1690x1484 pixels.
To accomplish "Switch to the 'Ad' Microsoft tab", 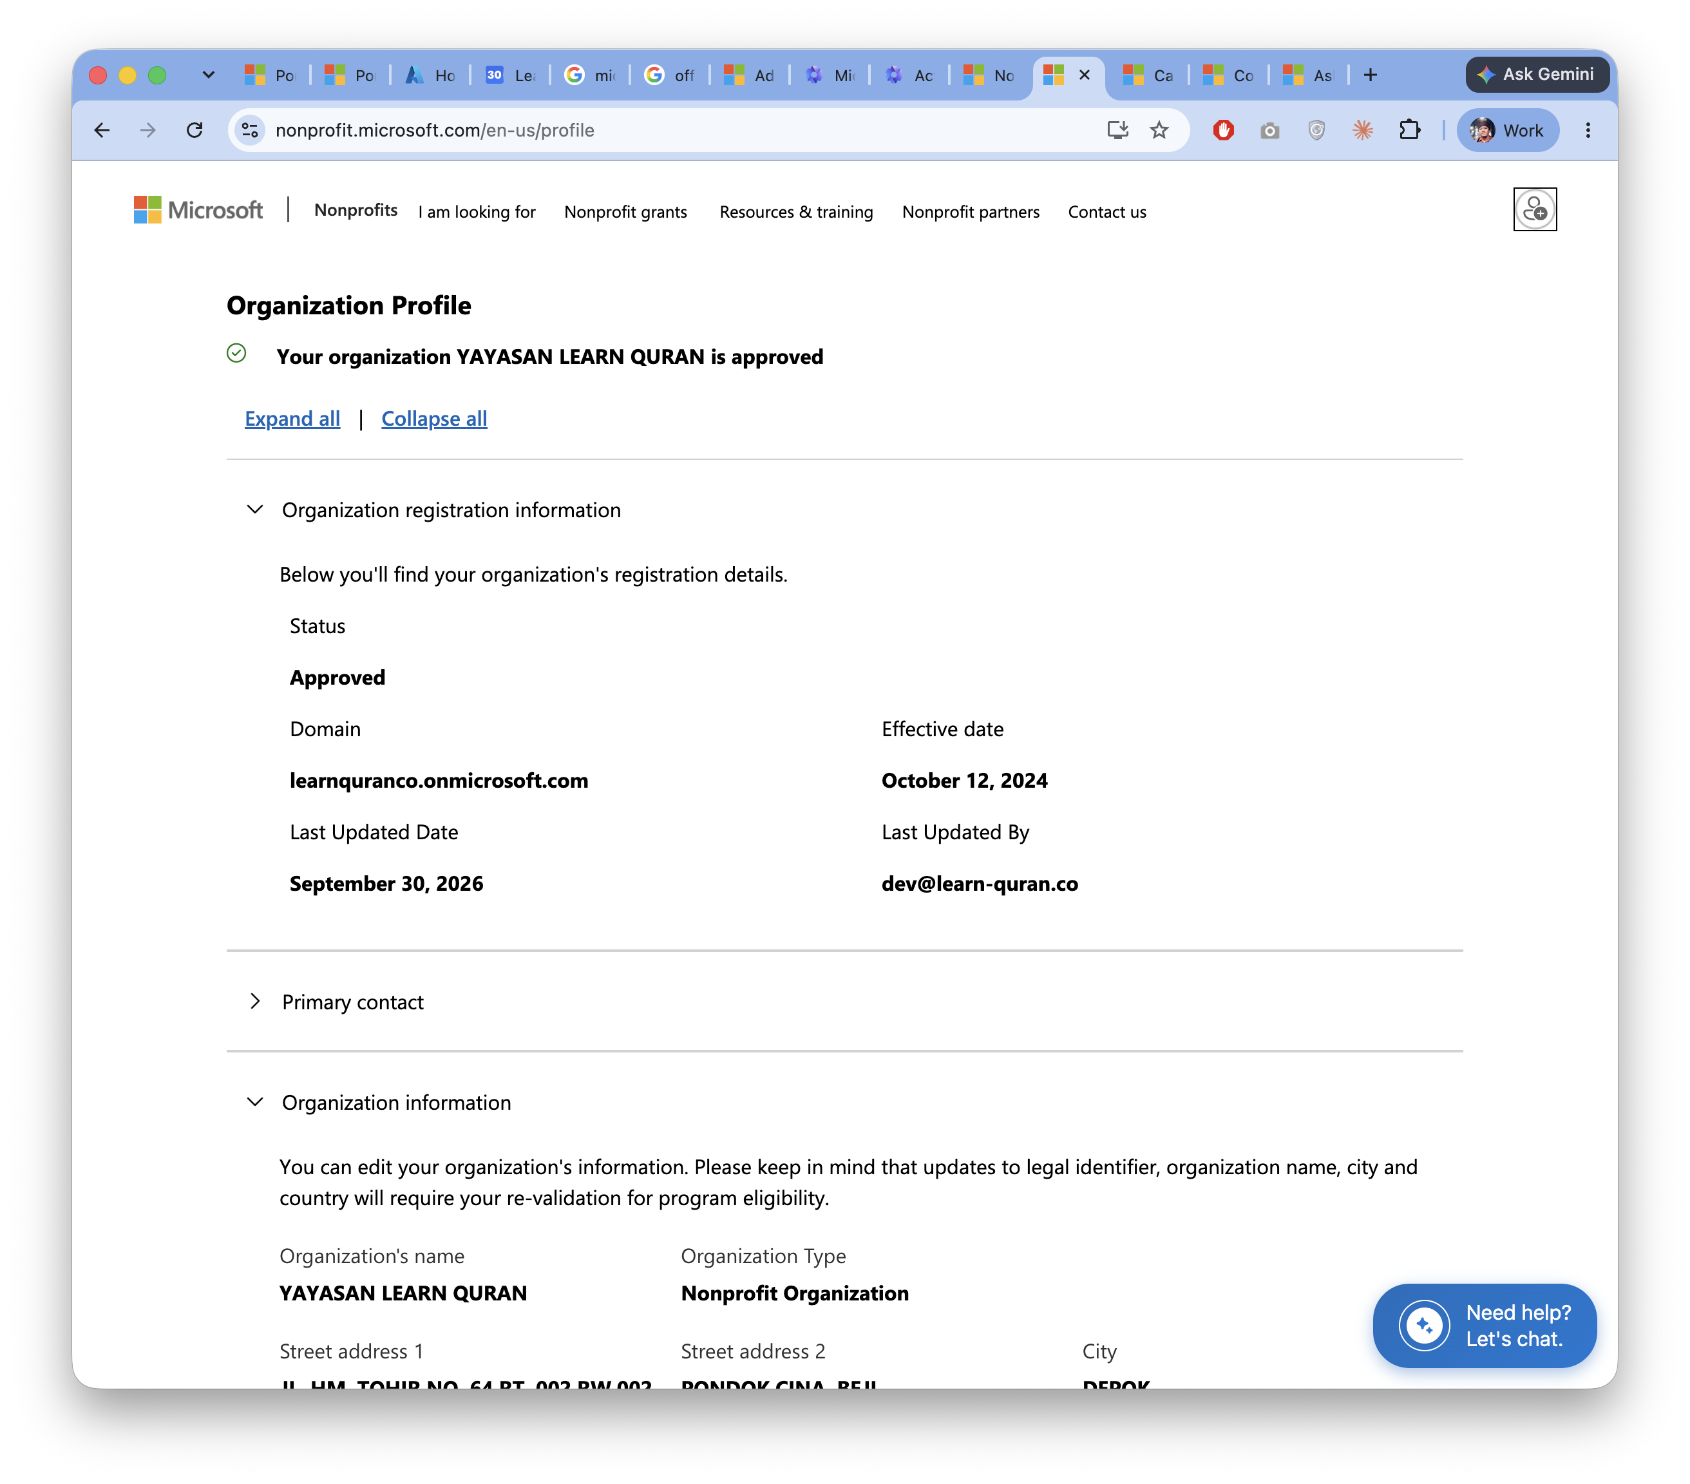I will [749, 75].
